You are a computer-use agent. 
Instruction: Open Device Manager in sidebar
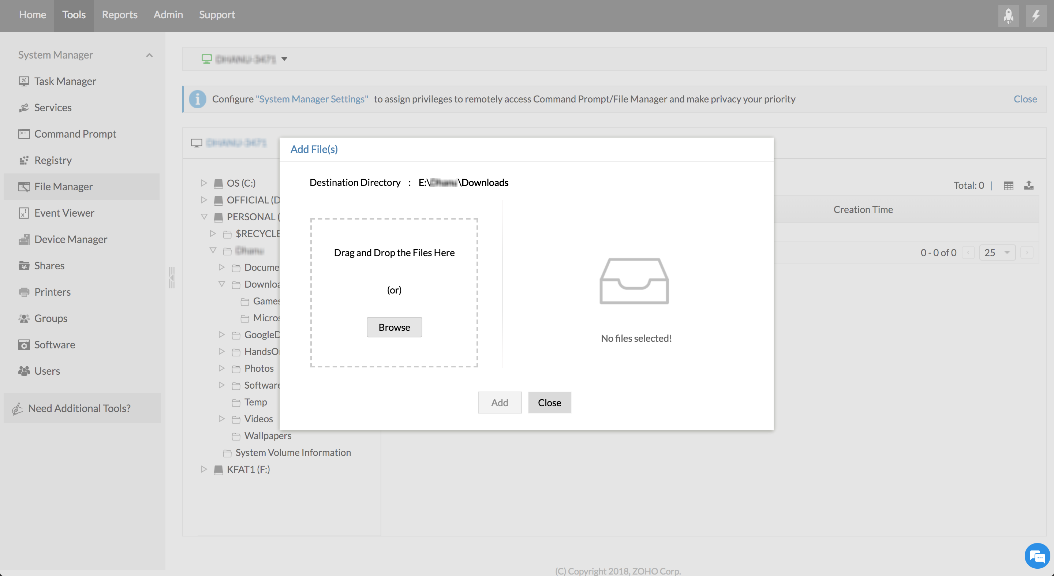(x=70, y=239)
